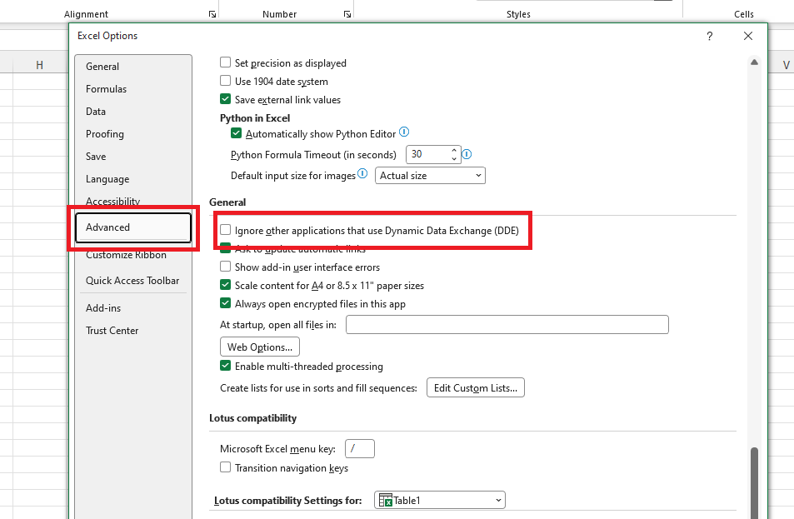Viewport: 794px width, 519px height.
Task: Click the Microsoft Excel menu key field
Action: tap(360, 449)
